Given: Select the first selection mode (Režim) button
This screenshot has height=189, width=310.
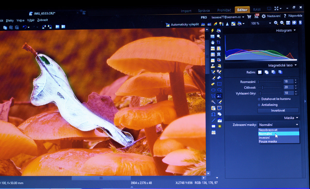Looking at the screenshot, I should point(260,72).
